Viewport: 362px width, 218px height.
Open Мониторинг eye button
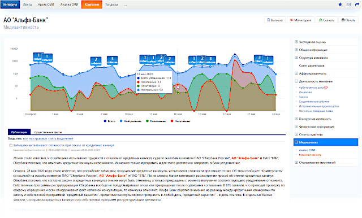(x=300, y=20)
